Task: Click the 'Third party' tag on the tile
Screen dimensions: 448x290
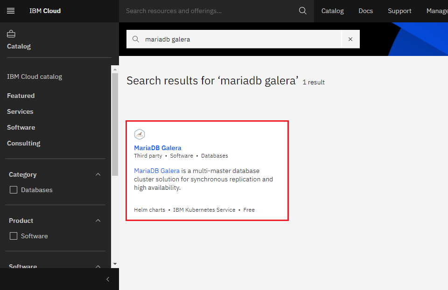Action: pyautogui.click(x=148, y=156)
